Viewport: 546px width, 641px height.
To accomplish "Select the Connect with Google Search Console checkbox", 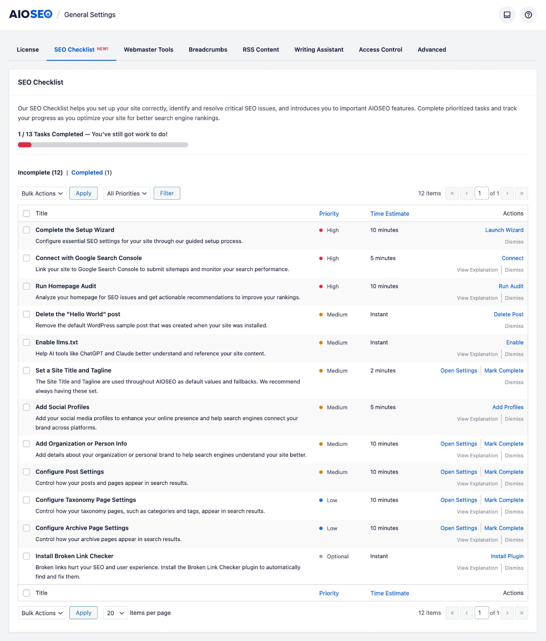I will pyautogui.click(x=27, y=258).
